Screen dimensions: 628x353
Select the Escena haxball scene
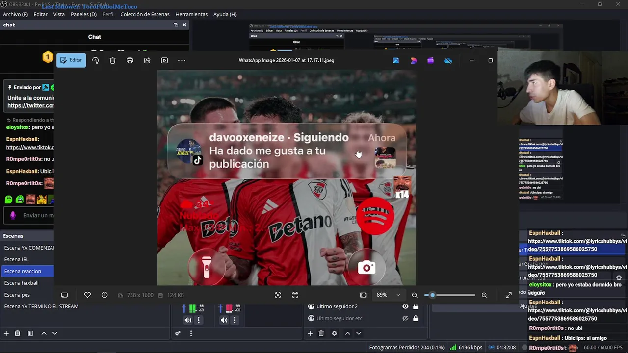click(x=27, y=283)
